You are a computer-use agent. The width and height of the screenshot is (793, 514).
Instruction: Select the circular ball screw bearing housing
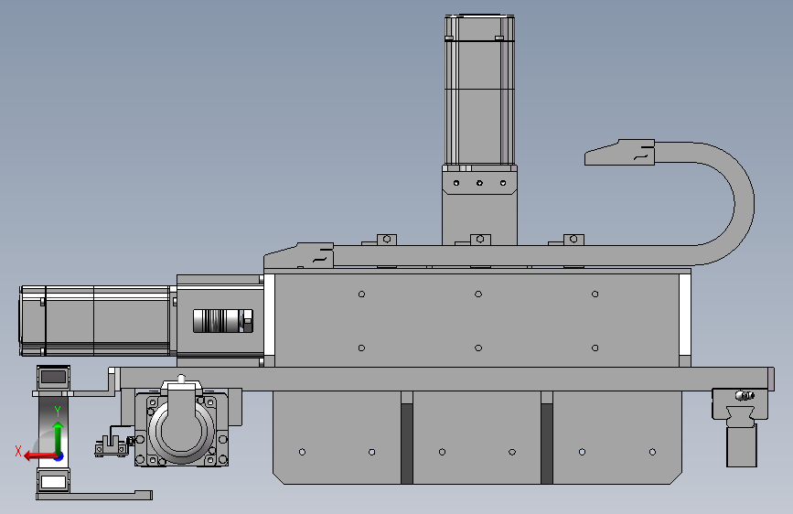pos(181,429)
